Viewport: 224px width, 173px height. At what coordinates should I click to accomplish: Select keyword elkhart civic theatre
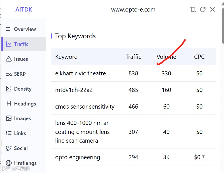click(81, 73)
